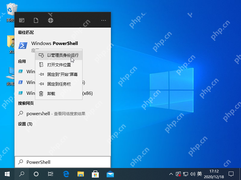This screenshot has width=241, height=180.
Task: Open Microsoft Store from taskbar
Action: (95, 174)
